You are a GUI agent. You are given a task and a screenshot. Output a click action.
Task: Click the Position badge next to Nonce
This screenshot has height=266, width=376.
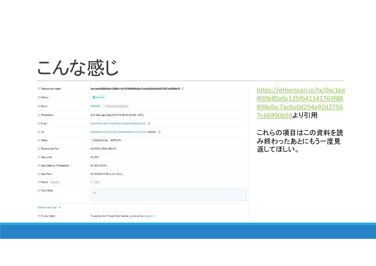[55, 182]
